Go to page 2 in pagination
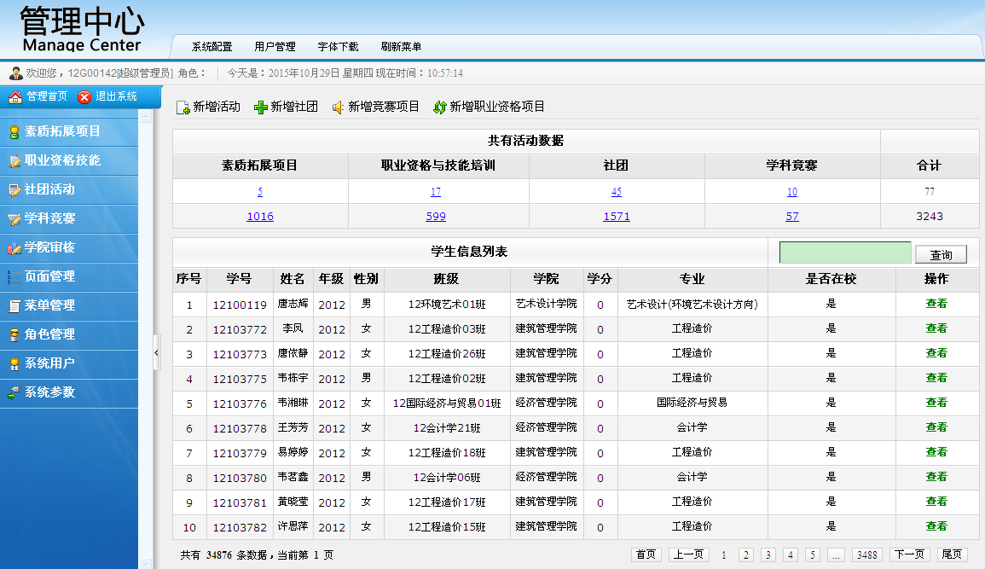 click(x=745, y=555)
